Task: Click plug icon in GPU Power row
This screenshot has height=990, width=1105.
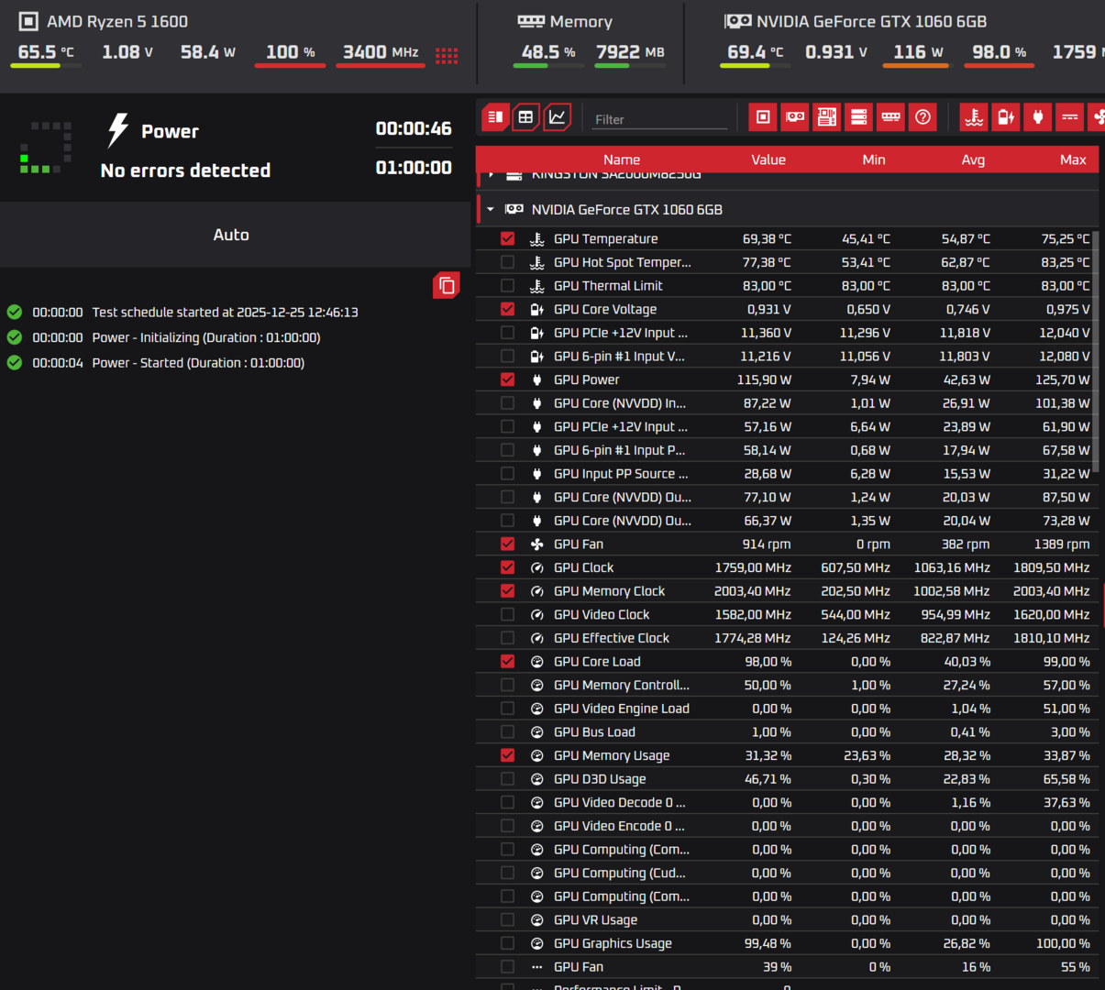Action: [x=537, y=379]
